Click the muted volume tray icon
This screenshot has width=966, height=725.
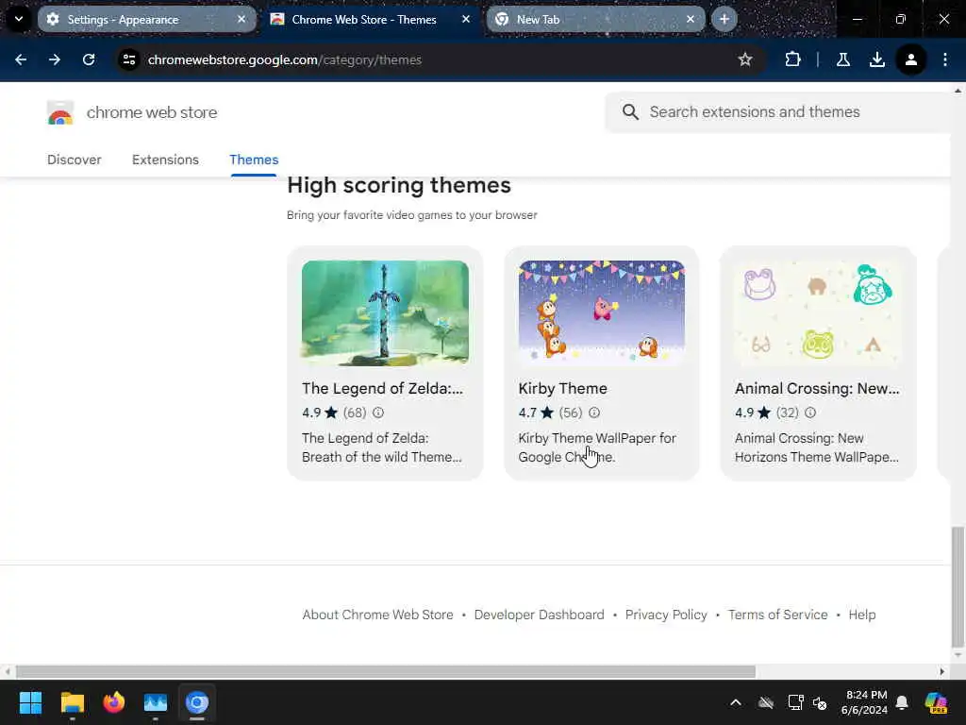820,702
